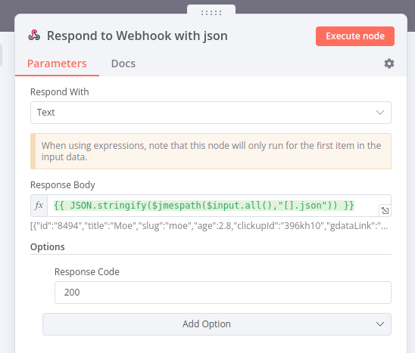This screenshot has height=353, width=415.
Task: Click the webhook node icon beside the title
Action: [34, 36]
